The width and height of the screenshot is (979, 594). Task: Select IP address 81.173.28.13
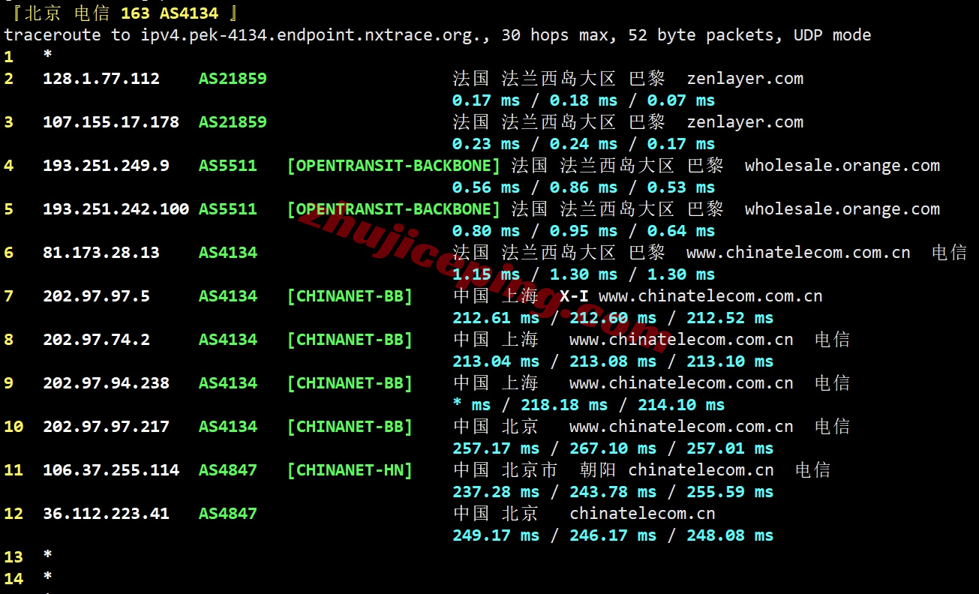click(x=101, y=253)
